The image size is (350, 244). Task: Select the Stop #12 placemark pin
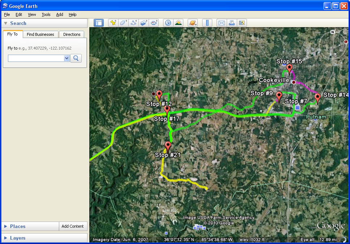point(159,96)
